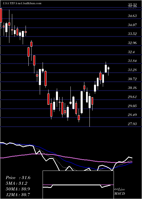Click the 34.07 price axis label
This screenshot has width=142, height=199.
132,25
